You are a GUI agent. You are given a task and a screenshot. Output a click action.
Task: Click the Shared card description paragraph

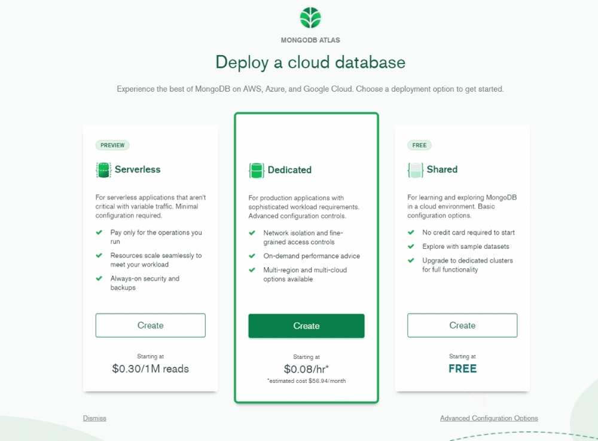(462, 206)
